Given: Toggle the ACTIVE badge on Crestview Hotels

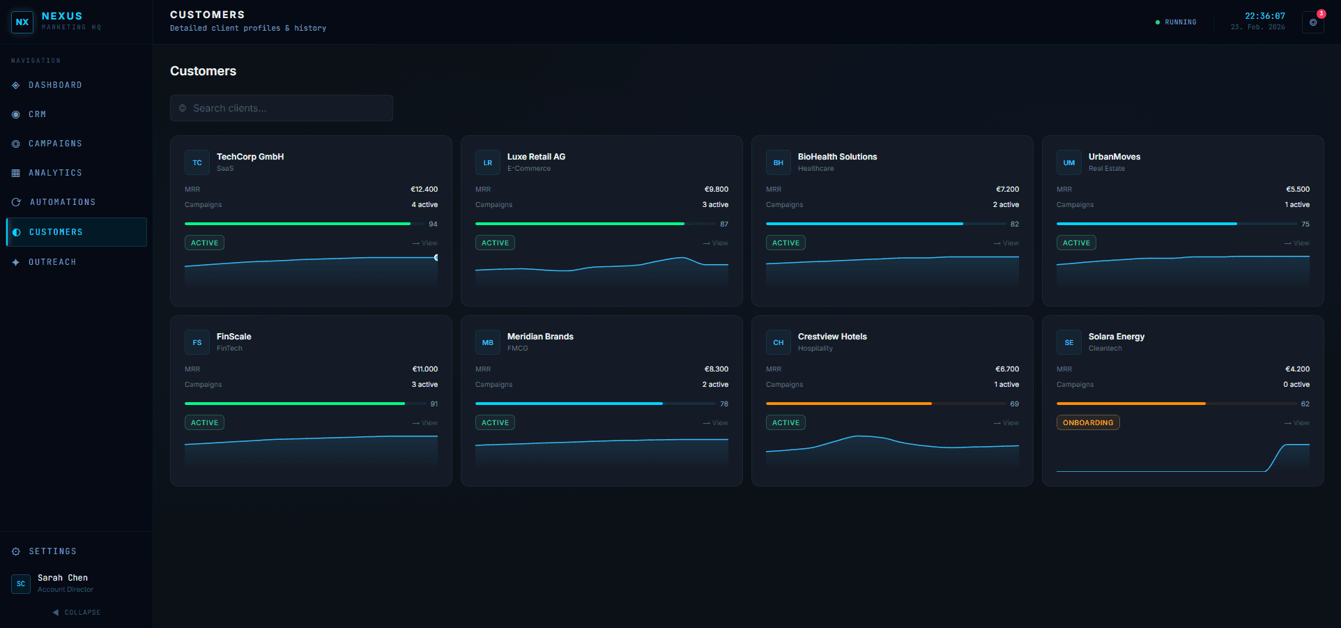Looking at the screenshot, I should [785, 422].
